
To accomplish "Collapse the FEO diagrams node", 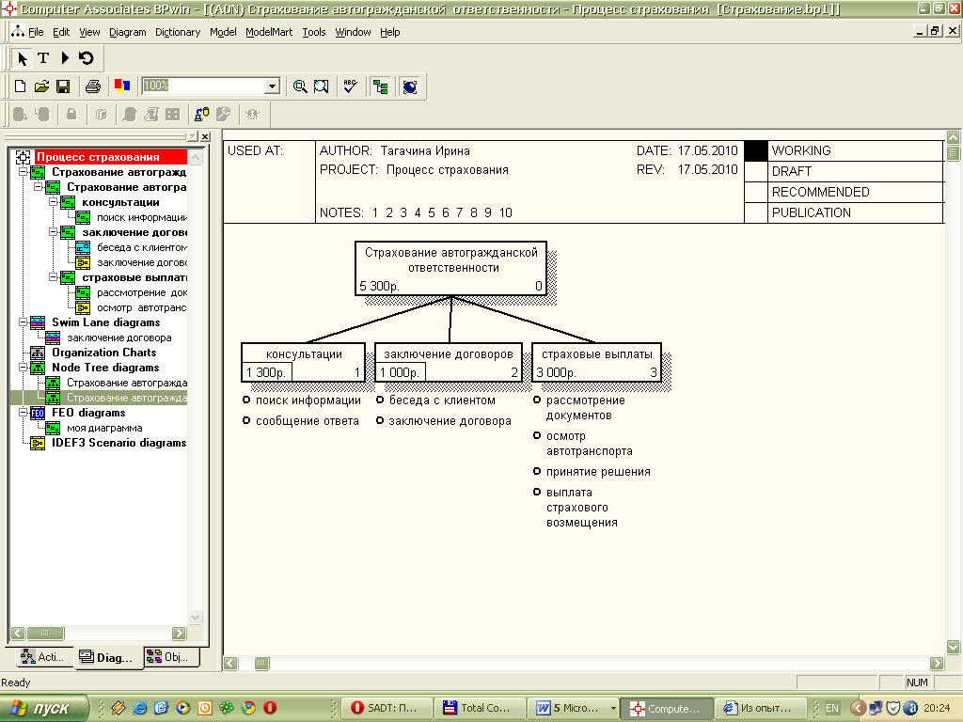I will pyautogui.click(x=24, y=413).
